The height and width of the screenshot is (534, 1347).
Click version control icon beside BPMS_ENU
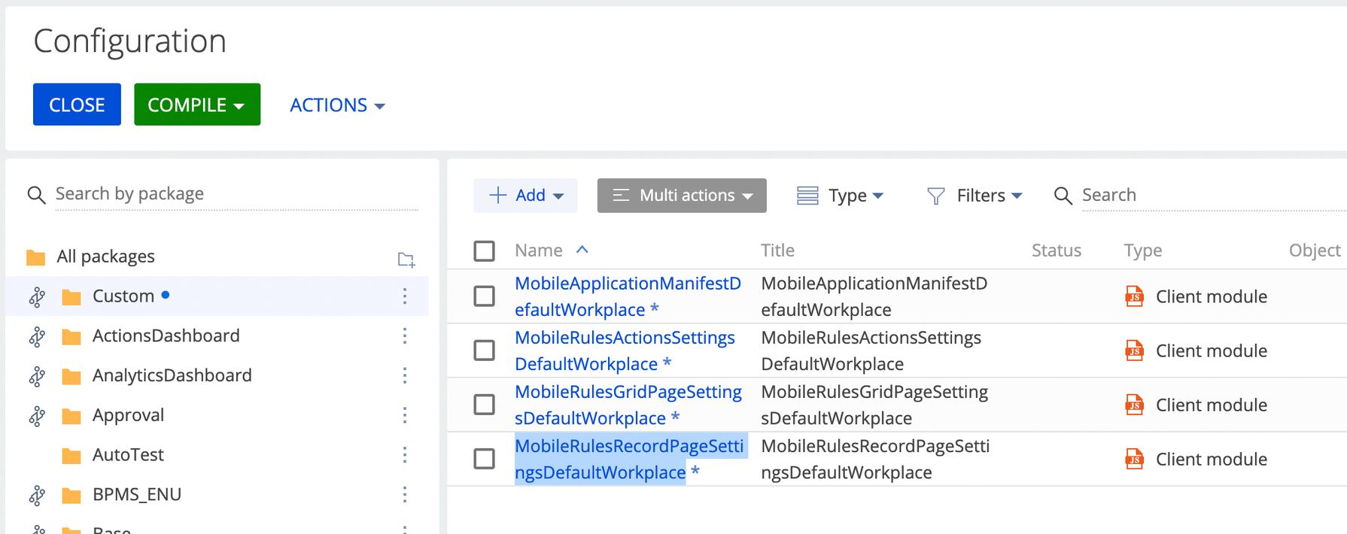coord(37,495)
